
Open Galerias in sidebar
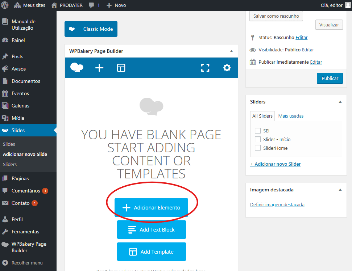(28, 106)
